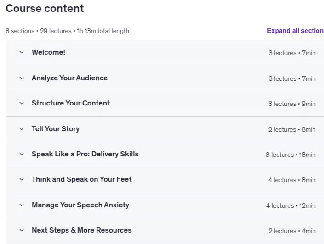Viewport: 324px width, 244px height.
Task: Expand the Next Steps & More Resources chevron
Action: tap(22, 230)
